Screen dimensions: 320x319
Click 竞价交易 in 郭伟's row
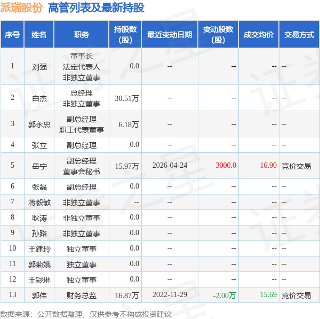tap(297, 295)
